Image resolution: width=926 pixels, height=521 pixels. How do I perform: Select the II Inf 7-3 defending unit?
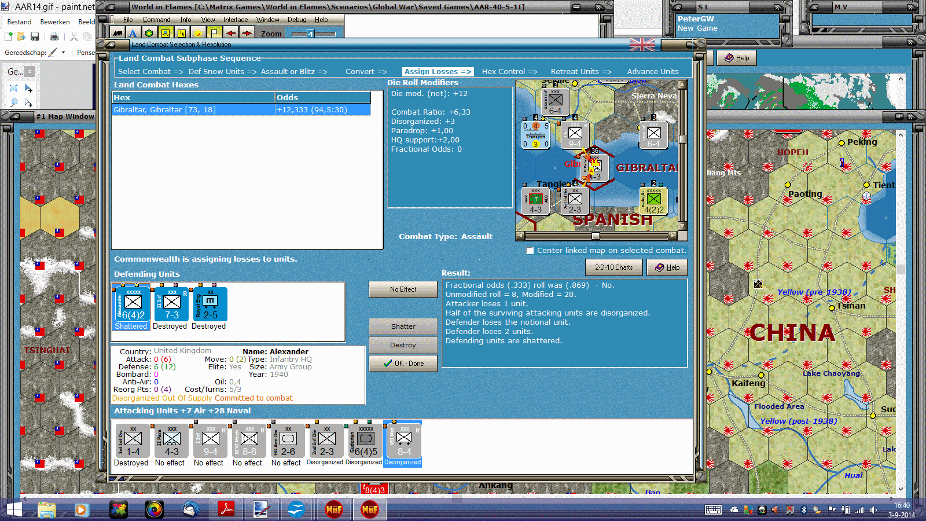tap(171, 304)
